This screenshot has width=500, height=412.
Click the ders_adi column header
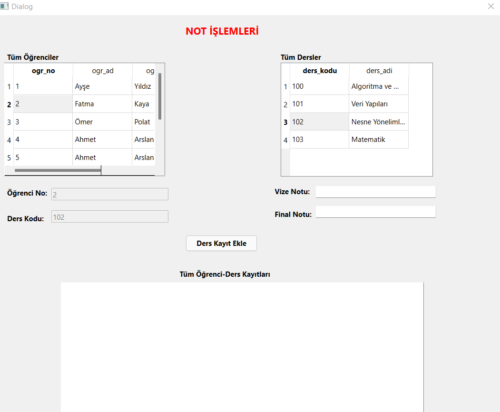(379, 70)
